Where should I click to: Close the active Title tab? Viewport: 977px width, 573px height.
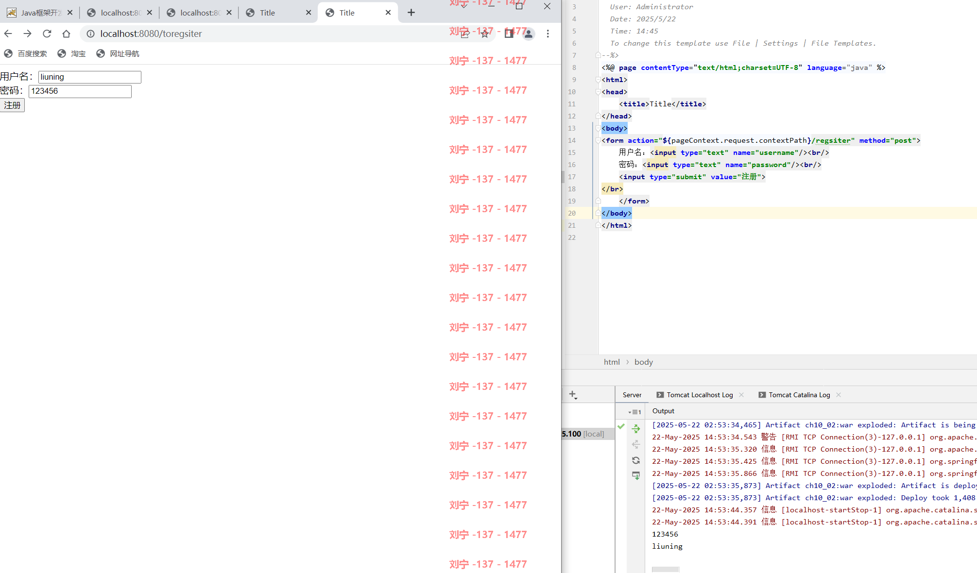click(388, 13)
